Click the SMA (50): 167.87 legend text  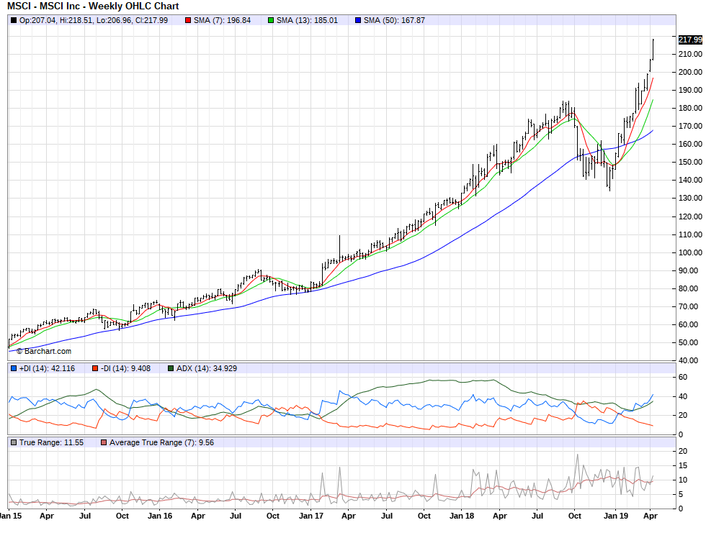pos(393,20)
